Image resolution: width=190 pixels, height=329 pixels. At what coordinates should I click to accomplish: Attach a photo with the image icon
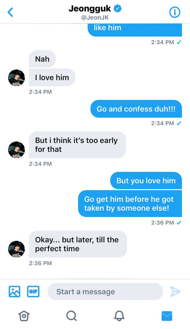[14, 291]
